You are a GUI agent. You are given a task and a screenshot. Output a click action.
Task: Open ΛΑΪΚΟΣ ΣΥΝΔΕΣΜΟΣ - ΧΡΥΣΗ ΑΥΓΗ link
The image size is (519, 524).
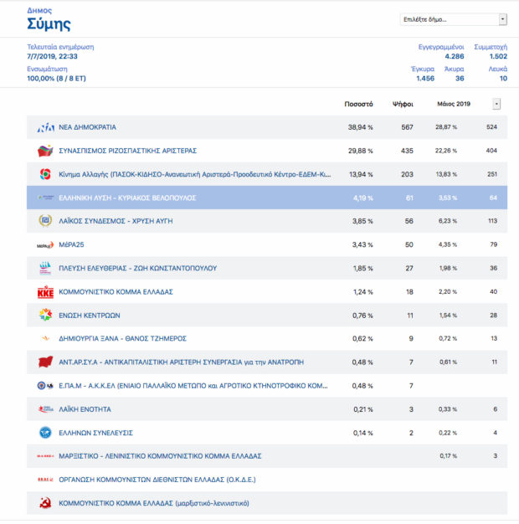[x=116, y=221]
